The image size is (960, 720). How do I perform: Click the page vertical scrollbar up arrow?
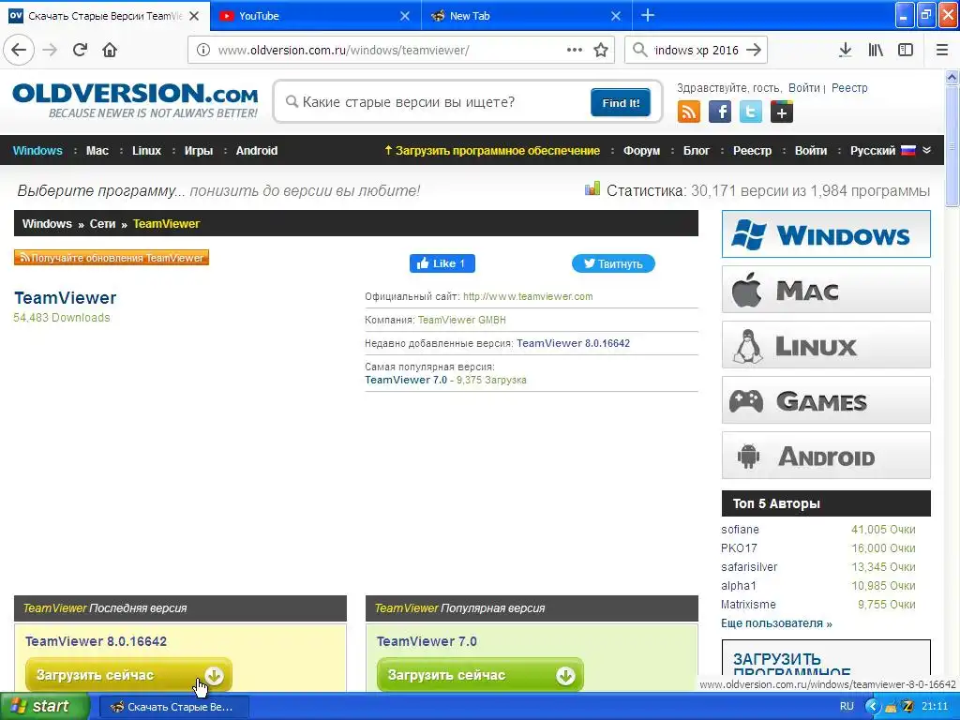point(952,77)
